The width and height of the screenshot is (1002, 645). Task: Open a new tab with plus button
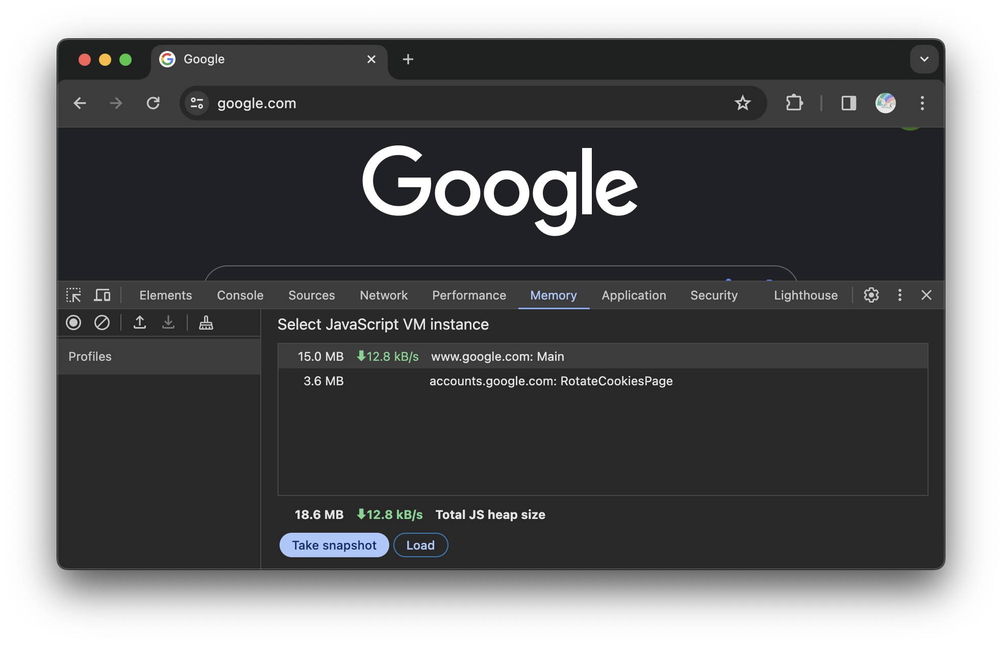408,59
